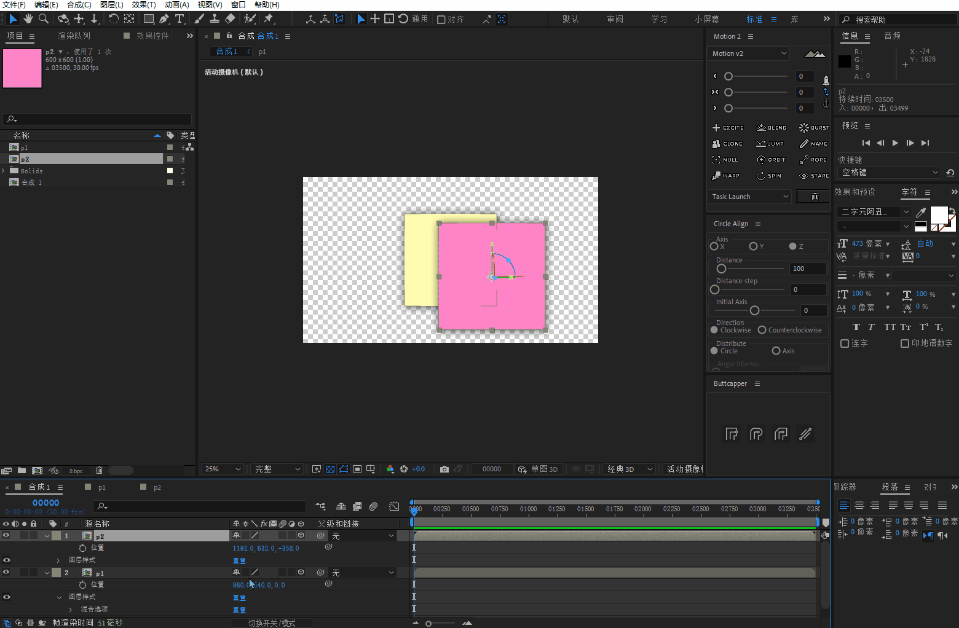Click the BLEND Motion tool
Screen dimensions: 959x628
(772, 128)
